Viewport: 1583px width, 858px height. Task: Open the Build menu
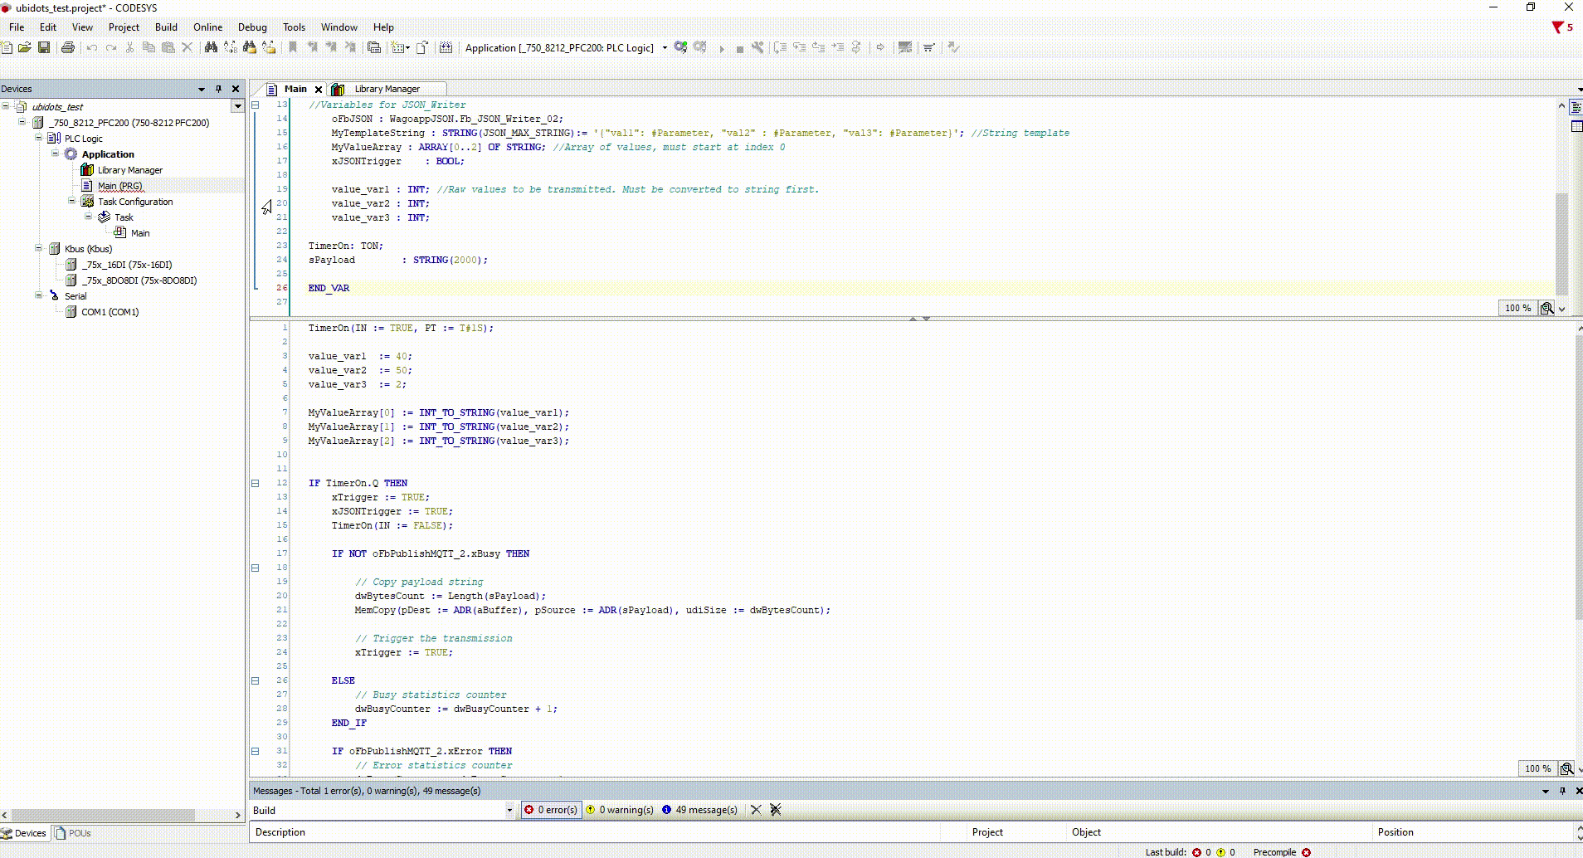point(166,27)
